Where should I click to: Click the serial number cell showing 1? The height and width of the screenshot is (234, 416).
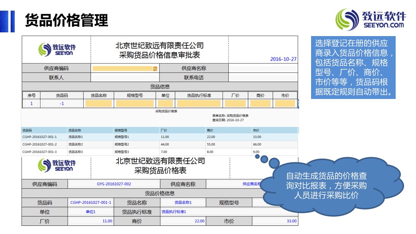[x=31, y=104]
